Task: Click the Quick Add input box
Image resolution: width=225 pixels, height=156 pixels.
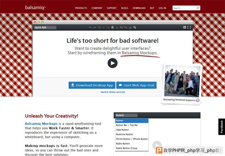Action: click(45, 27)
